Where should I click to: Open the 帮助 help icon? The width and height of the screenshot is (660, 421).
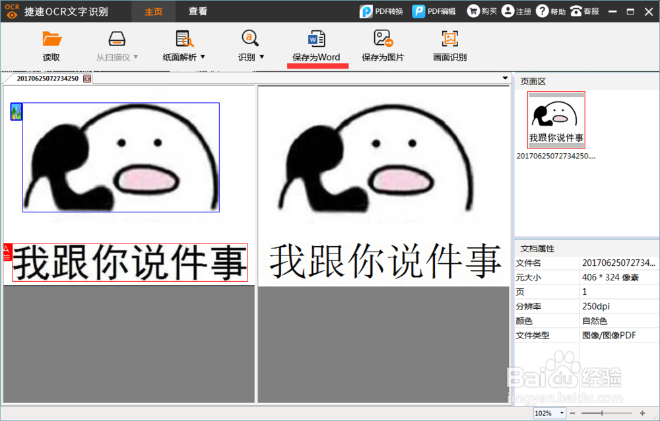tap(542, 11)
